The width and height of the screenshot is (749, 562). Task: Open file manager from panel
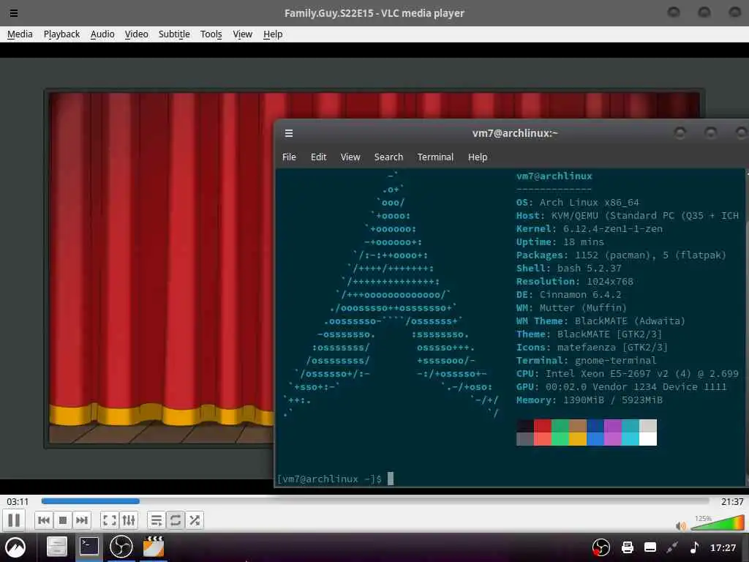coord(56,547)
